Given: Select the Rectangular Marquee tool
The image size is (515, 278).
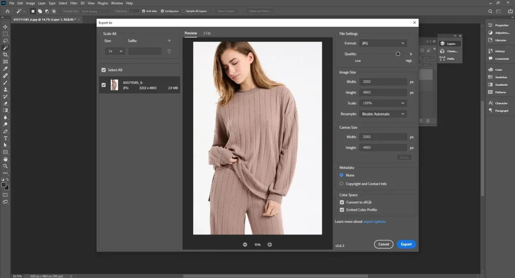Looking at the screenshot, I should 5,34.
